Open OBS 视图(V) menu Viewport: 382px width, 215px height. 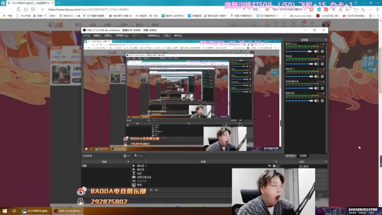click(108, 35)
